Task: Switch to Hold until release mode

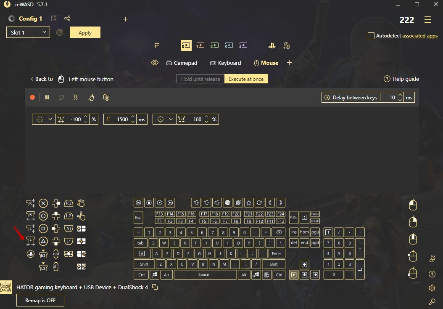Action: (x=200, y=79)
